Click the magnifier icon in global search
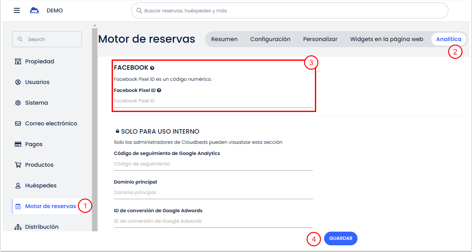Image resolution: width=472 pixels, height=252 pixels. (x=139, y=10)
